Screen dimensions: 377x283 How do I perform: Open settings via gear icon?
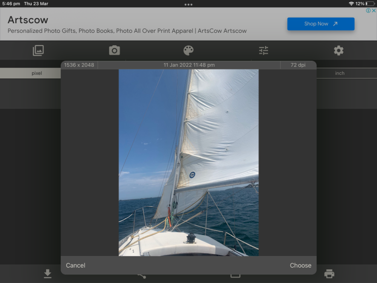[339, 51]
